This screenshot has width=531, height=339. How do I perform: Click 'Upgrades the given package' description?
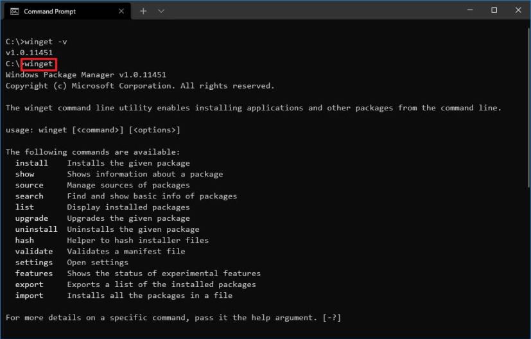(x=128, y=218)
